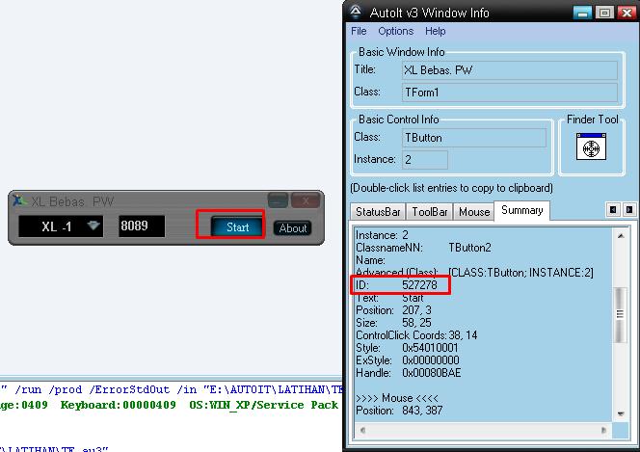Image resolution: width=640 pixels, height=452 pixels.
Task: Minimize the XL Bebas PW window
Action: click(x=278, y=200)
